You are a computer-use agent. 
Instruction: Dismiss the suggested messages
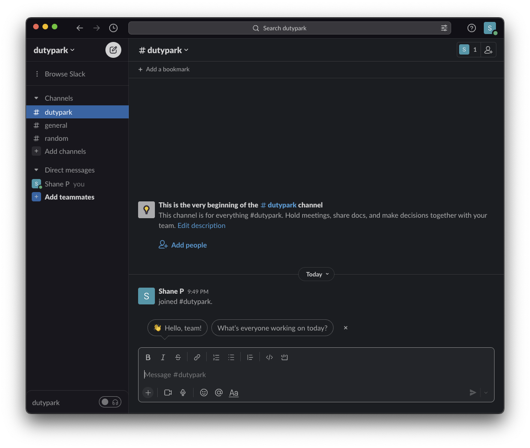click(x=345, y=328)
